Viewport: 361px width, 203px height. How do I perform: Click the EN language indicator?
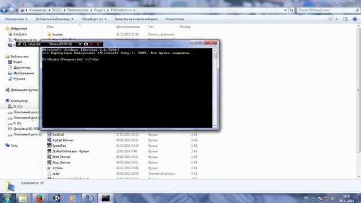click(306, 198)
